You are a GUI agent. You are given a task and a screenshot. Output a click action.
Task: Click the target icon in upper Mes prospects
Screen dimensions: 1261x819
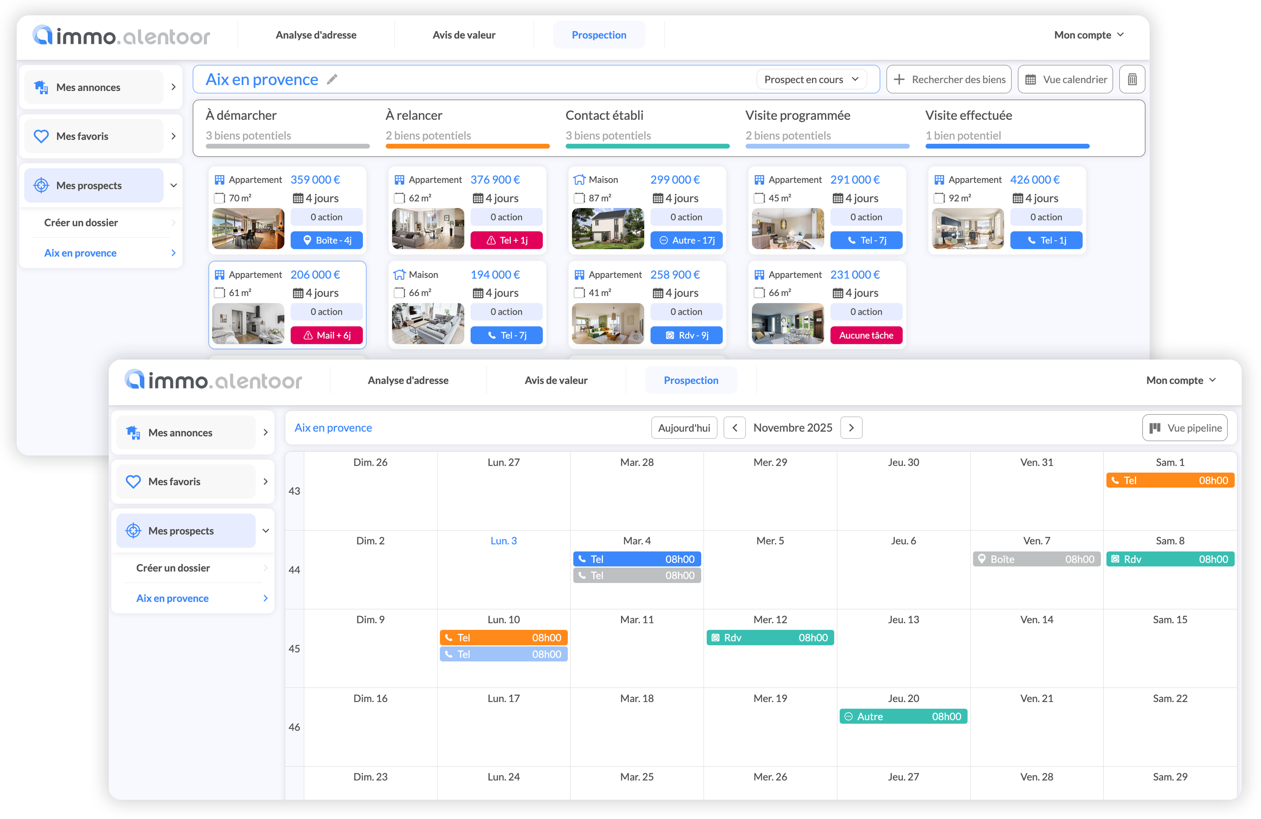pos(41,185)
